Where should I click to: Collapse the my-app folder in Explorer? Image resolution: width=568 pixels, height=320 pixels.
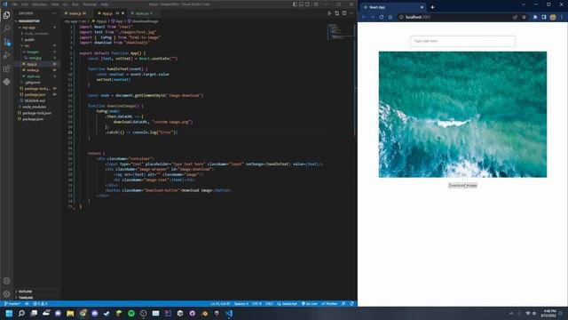pyautogui.click(x=28, y=28)
